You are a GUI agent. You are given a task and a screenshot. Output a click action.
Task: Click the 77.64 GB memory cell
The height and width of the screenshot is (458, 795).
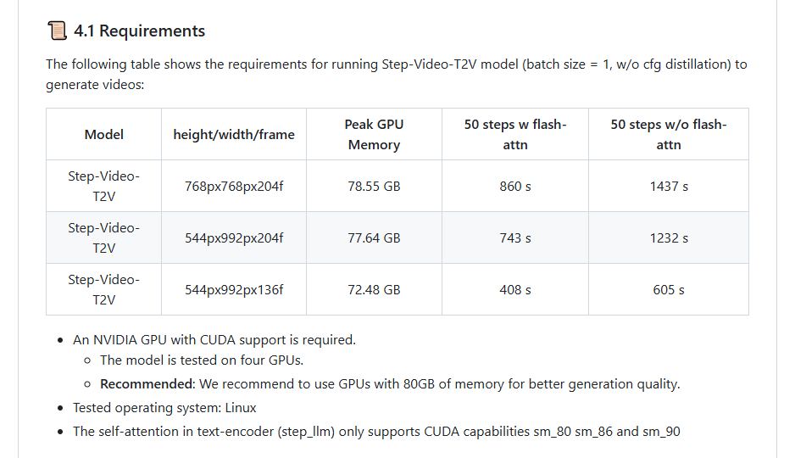click(x=374, y=237)
